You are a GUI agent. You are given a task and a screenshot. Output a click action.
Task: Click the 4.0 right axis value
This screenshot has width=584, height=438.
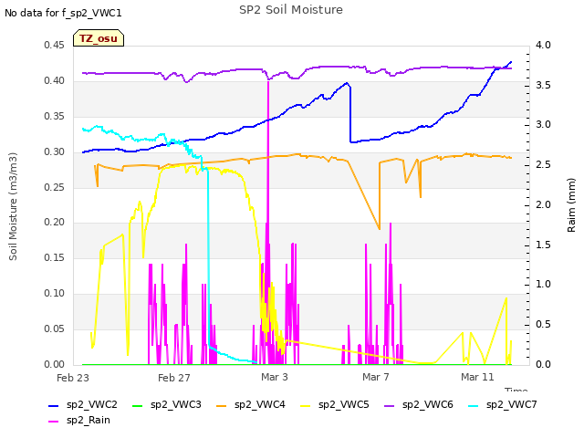coord(543,45)
